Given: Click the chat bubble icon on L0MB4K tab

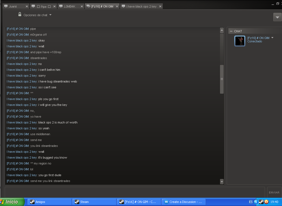Looking at the screenshot, I should coord(61,6).
